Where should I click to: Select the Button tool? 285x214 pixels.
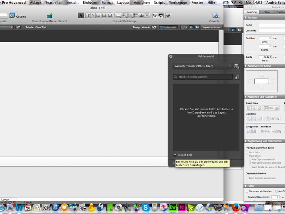(124, 16)
